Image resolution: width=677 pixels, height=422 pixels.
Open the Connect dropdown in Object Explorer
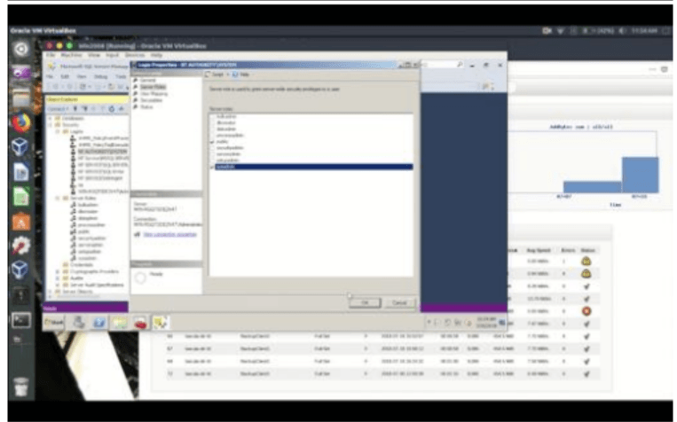(58, 109)
